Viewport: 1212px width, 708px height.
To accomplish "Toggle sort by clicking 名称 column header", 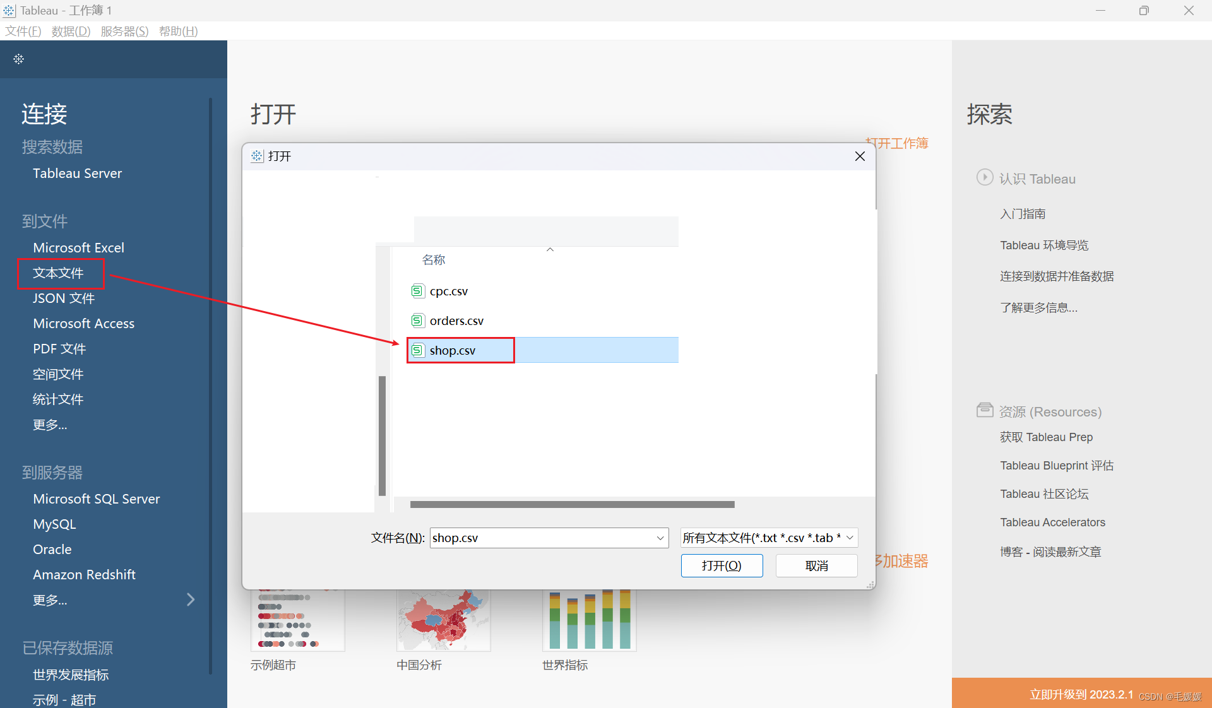I will point(434,259).
